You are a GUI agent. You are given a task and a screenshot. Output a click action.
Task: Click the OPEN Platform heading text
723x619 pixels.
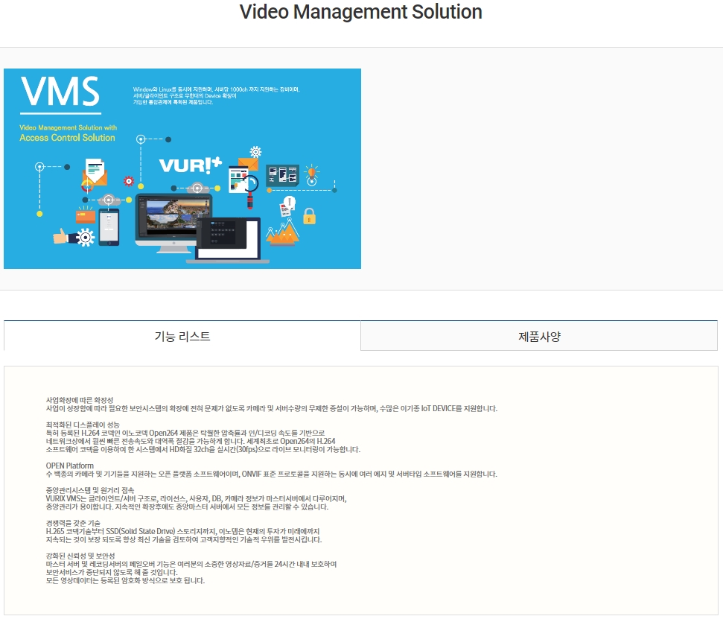[x=70, y=466]
